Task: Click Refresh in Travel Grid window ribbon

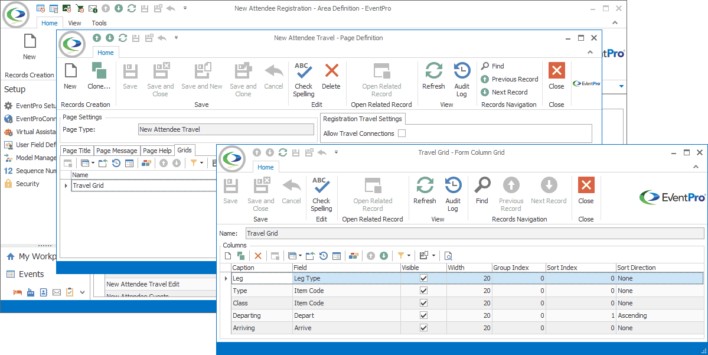Action: [425, 191]
